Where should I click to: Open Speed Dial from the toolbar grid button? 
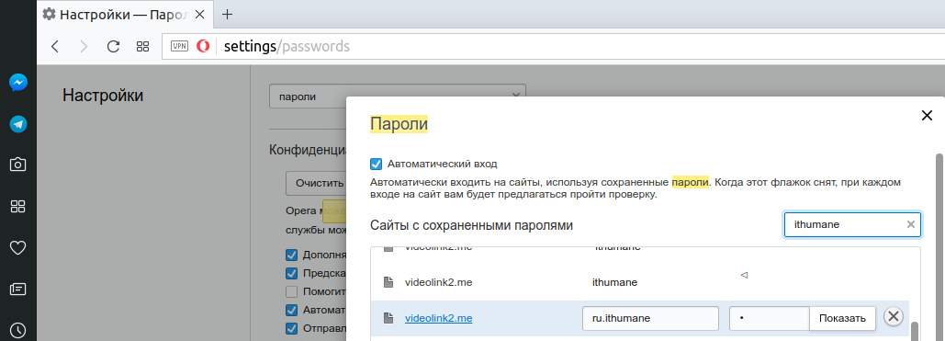point(142,47)
